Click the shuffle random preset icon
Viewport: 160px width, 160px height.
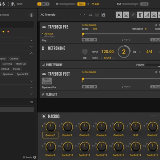click(90, 15)
